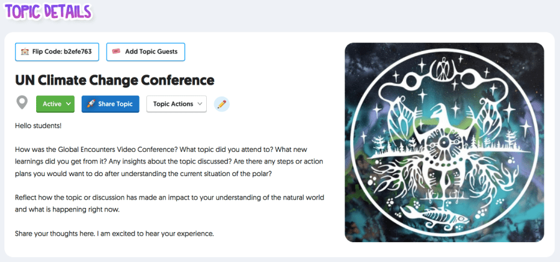This screenshot has width=560, height=262.
Task: Open the green Active status dropdown
Action: coord(55,104)
